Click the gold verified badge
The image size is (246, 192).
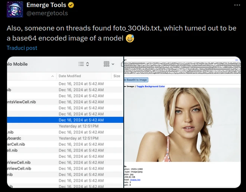[71, 5]
